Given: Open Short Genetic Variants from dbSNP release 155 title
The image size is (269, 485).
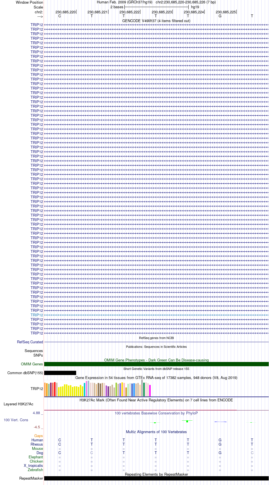Looking at the screenshot, I should click(x=156, y=369).
